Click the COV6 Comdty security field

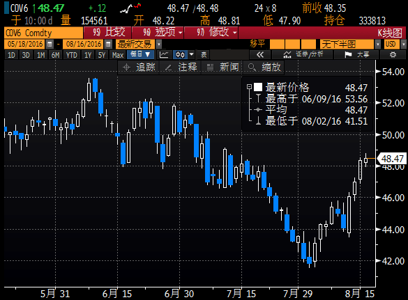click(43, 33)
